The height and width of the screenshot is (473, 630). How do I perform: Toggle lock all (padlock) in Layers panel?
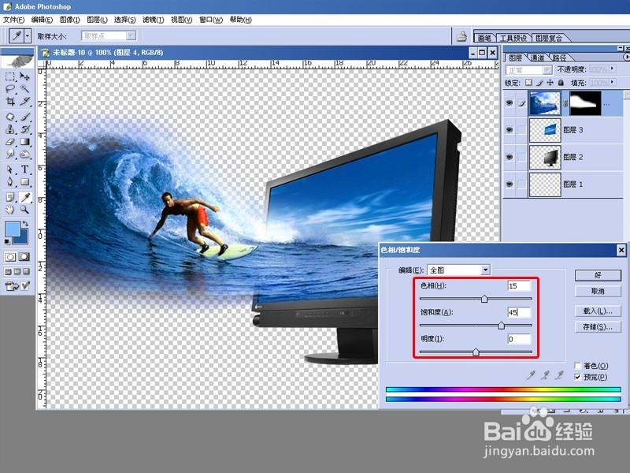[x=561, y=83]
